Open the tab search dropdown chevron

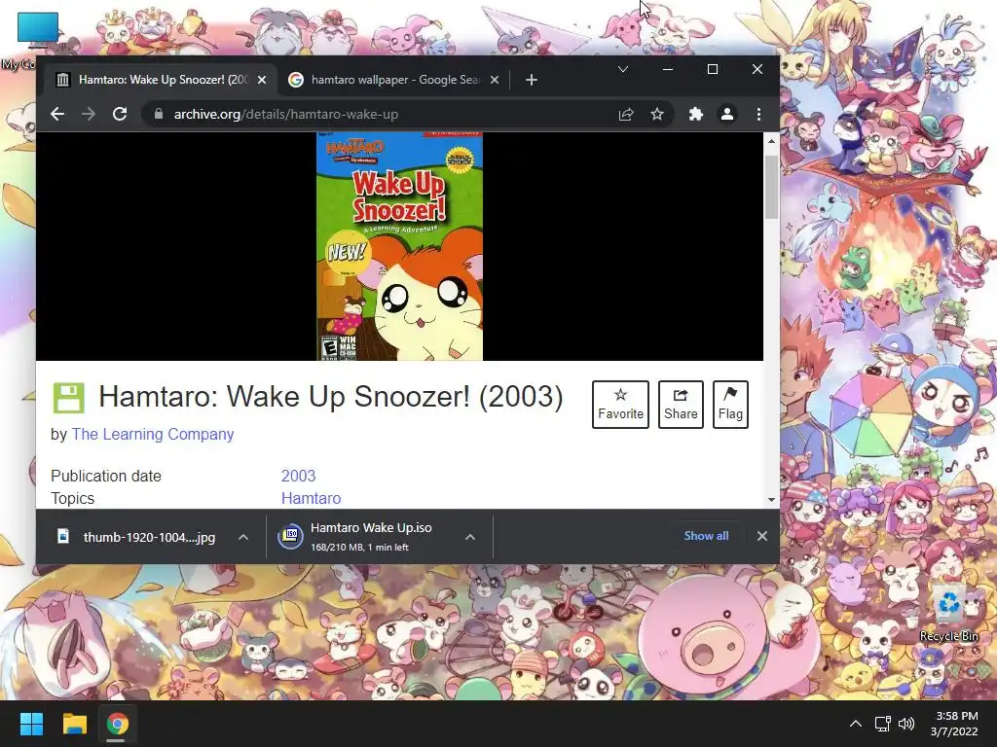pyautogui.click(x=623, y=69)
